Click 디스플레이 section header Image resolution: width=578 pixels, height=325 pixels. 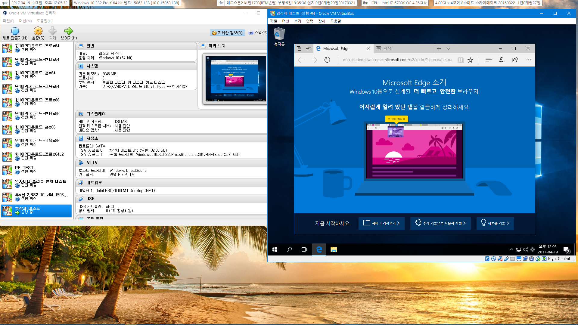(x=171, y=114)
